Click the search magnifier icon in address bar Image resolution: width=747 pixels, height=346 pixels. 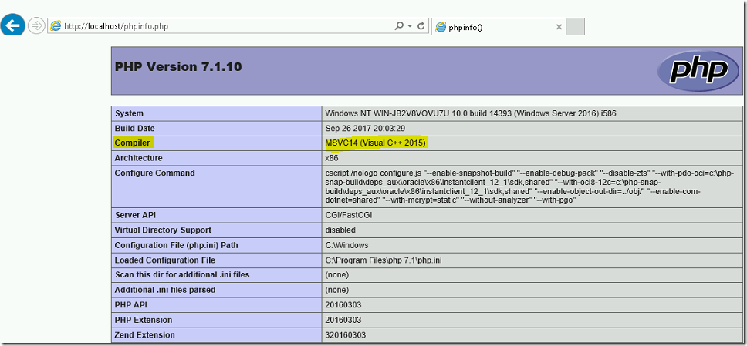point(399,26)
